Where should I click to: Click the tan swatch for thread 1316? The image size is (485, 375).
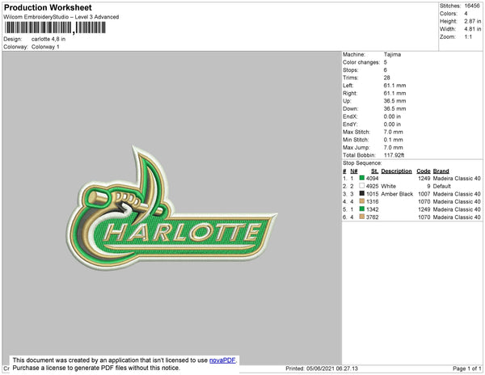click(x=361, y=201)
